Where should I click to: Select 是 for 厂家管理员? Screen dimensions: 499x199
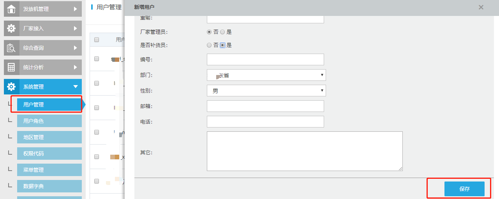pos(222,32)
